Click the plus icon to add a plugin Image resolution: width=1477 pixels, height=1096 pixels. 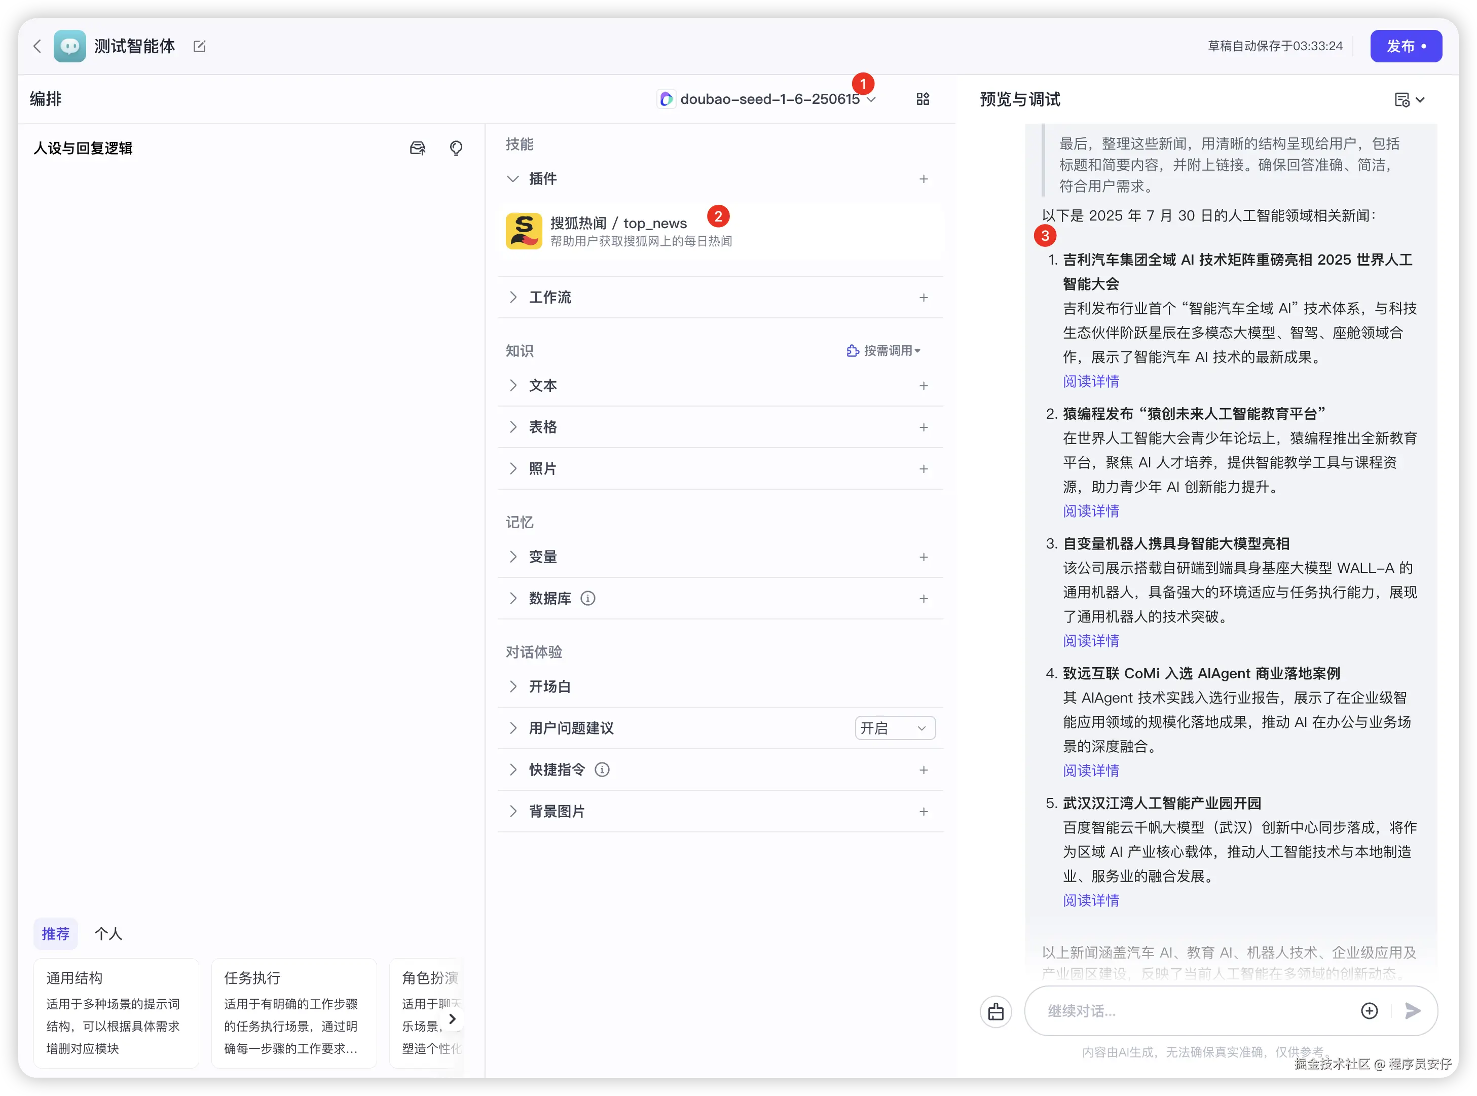pos(923,179)
